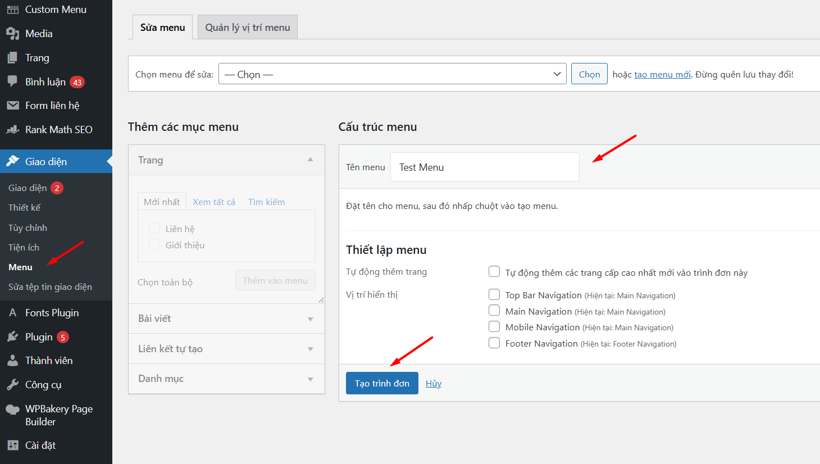Click the Form liên hệ envelope icon

(12, 106)
